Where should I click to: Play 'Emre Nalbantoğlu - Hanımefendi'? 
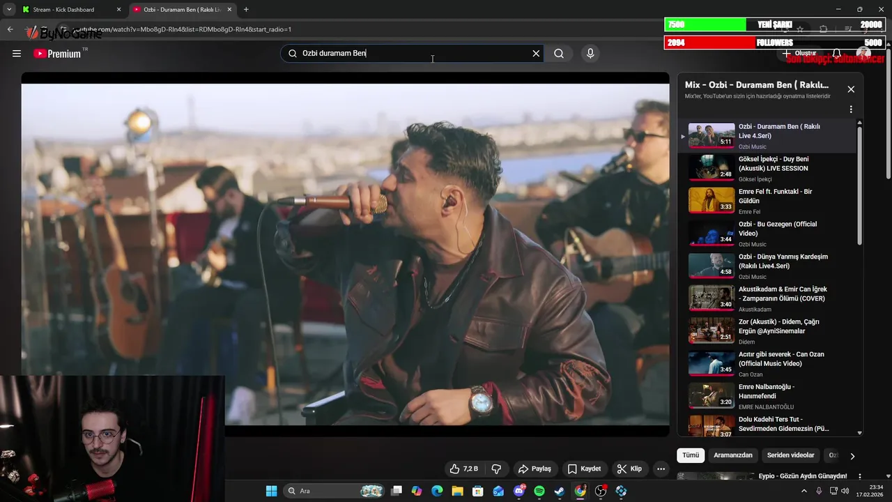click(x=767, y=396)
